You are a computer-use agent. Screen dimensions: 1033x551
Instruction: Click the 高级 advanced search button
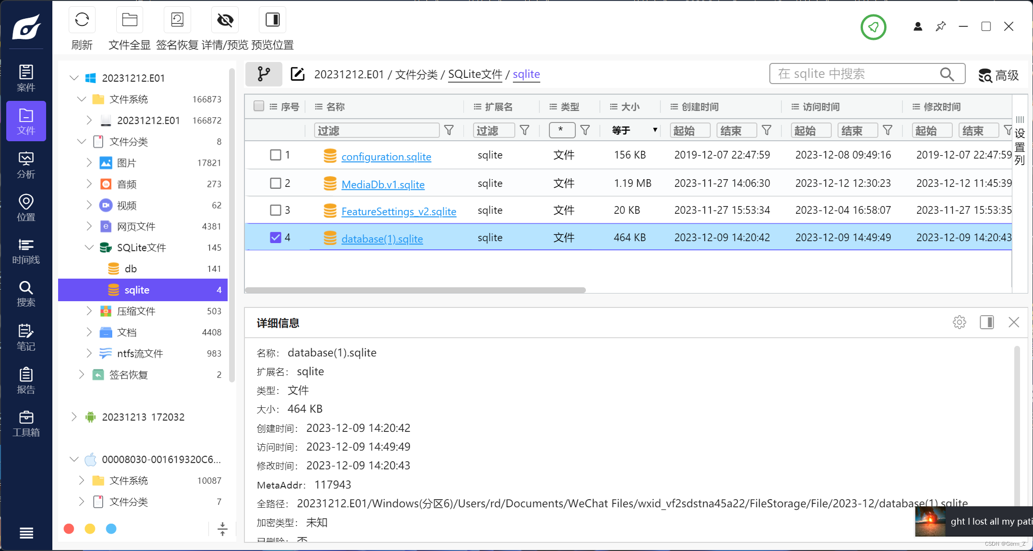coord(999,75)
